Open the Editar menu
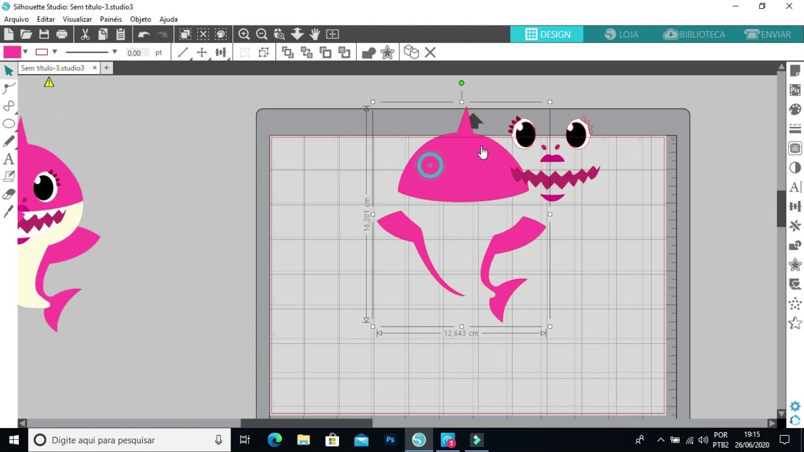Screen dimensions: 804x452 pos(46,19)
